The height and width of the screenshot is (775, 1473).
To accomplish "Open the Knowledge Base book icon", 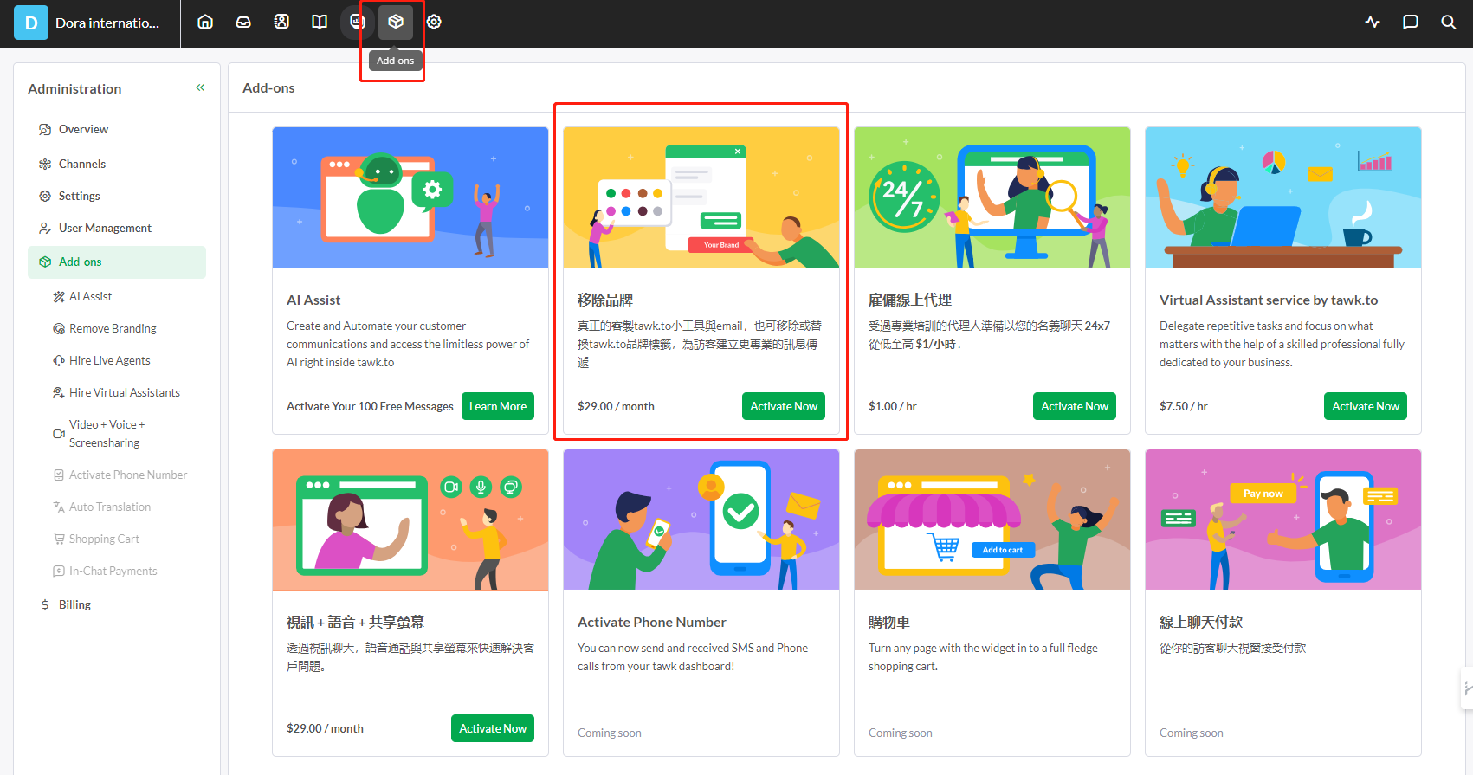I will pos(320,22).
